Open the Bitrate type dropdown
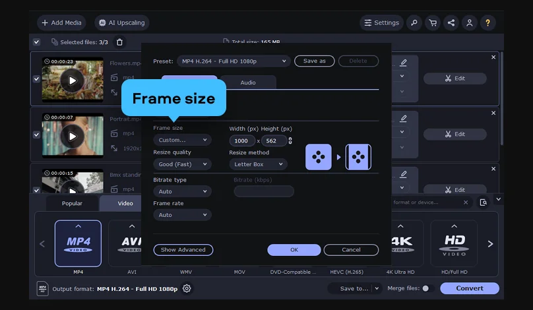 [x=182, y=191]
